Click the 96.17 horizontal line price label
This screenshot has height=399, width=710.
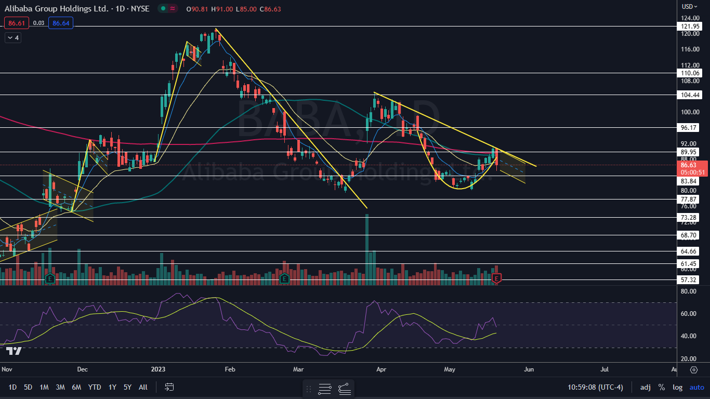pos(688,127)
